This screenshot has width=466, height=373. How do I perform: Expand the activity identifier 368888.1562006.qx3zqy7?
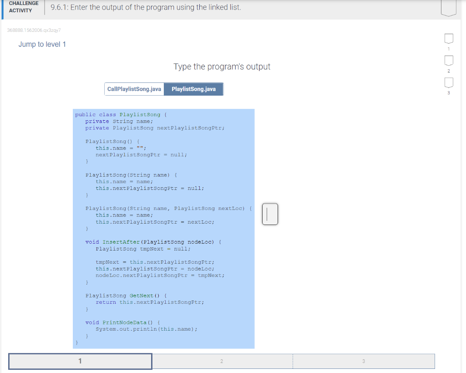[33, 30]
